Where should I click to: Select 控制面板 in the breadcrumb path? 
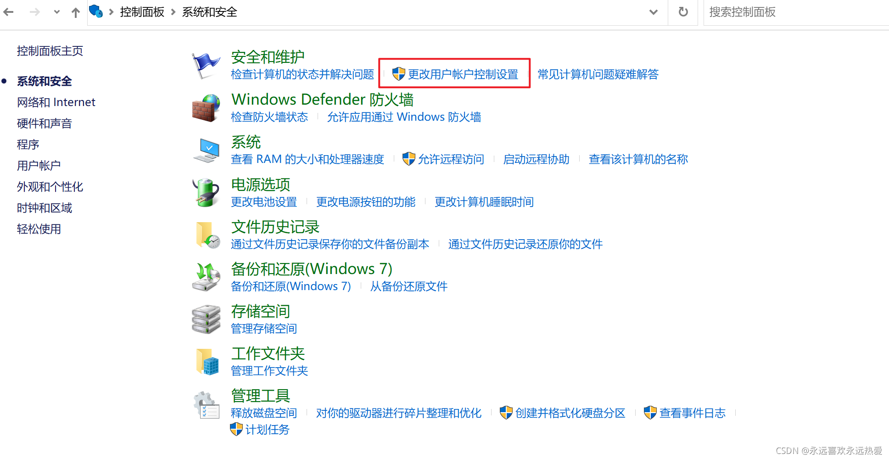click(x=142, y=12)
